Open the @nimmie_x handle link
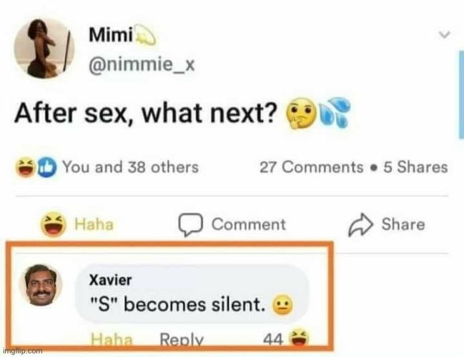Viewport: 464px width, 357px height. [140, 65]
